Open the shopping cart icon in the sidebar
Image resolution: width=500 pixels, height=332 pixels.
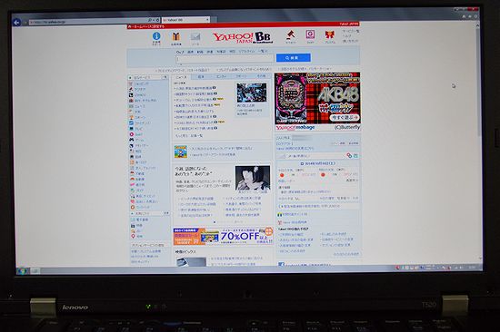click(131, 83)
